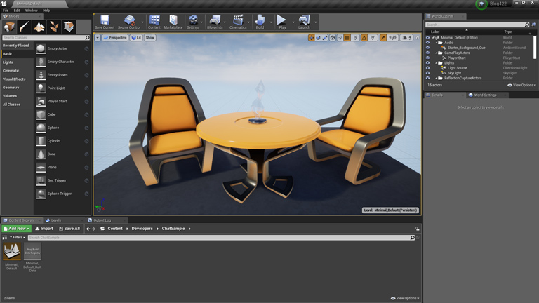Click the Import button
Screen dimensions: 539x303
[x=44, y=229]
